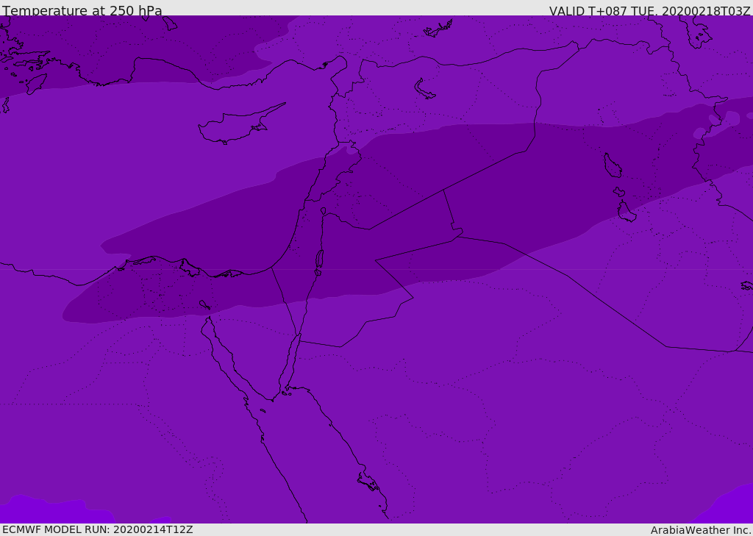Click the 'ECMWF MODEL RUN: 20200214T12Z' text
753x536 pixels.
pyautogui.click(x=98, y=529)
